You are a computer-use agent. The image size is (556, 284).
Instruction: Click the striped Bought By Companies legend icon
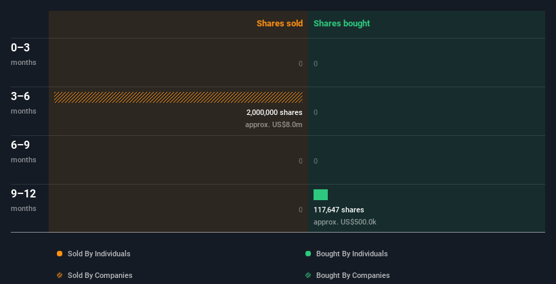tap(308, 275)
